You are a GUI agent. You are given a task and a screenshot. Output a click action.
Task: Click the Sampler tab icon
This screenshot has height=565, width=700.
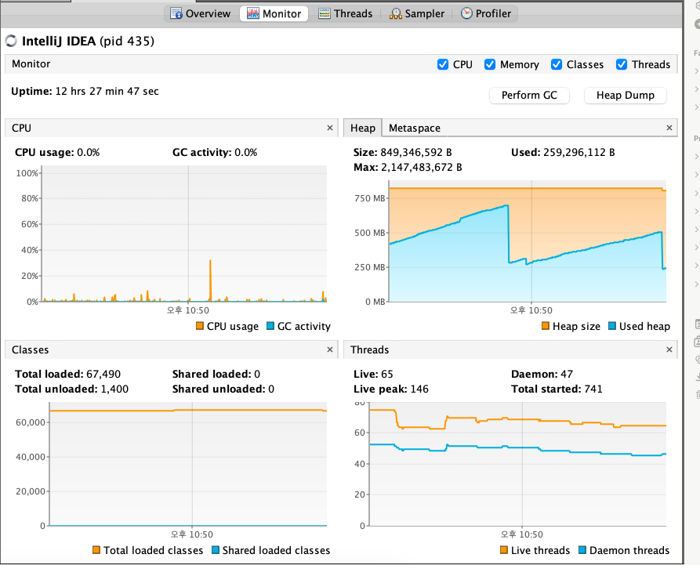point(396,13)
